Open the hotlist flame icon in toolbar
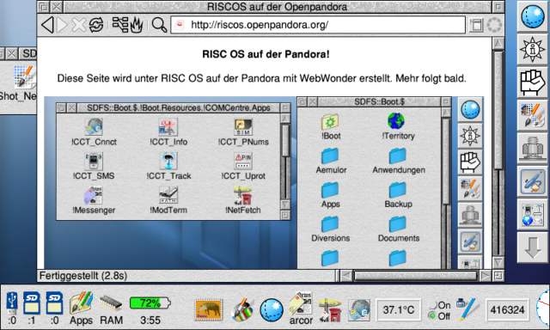Viewport: 550px width, 330px height. click(137, 25)
